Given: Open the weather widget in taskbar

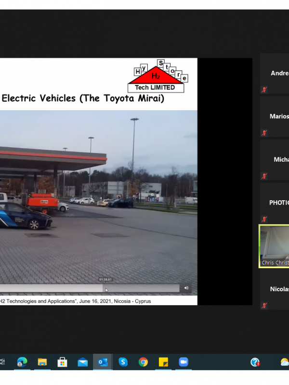Looking at the screenshot, I should (285, 362).
